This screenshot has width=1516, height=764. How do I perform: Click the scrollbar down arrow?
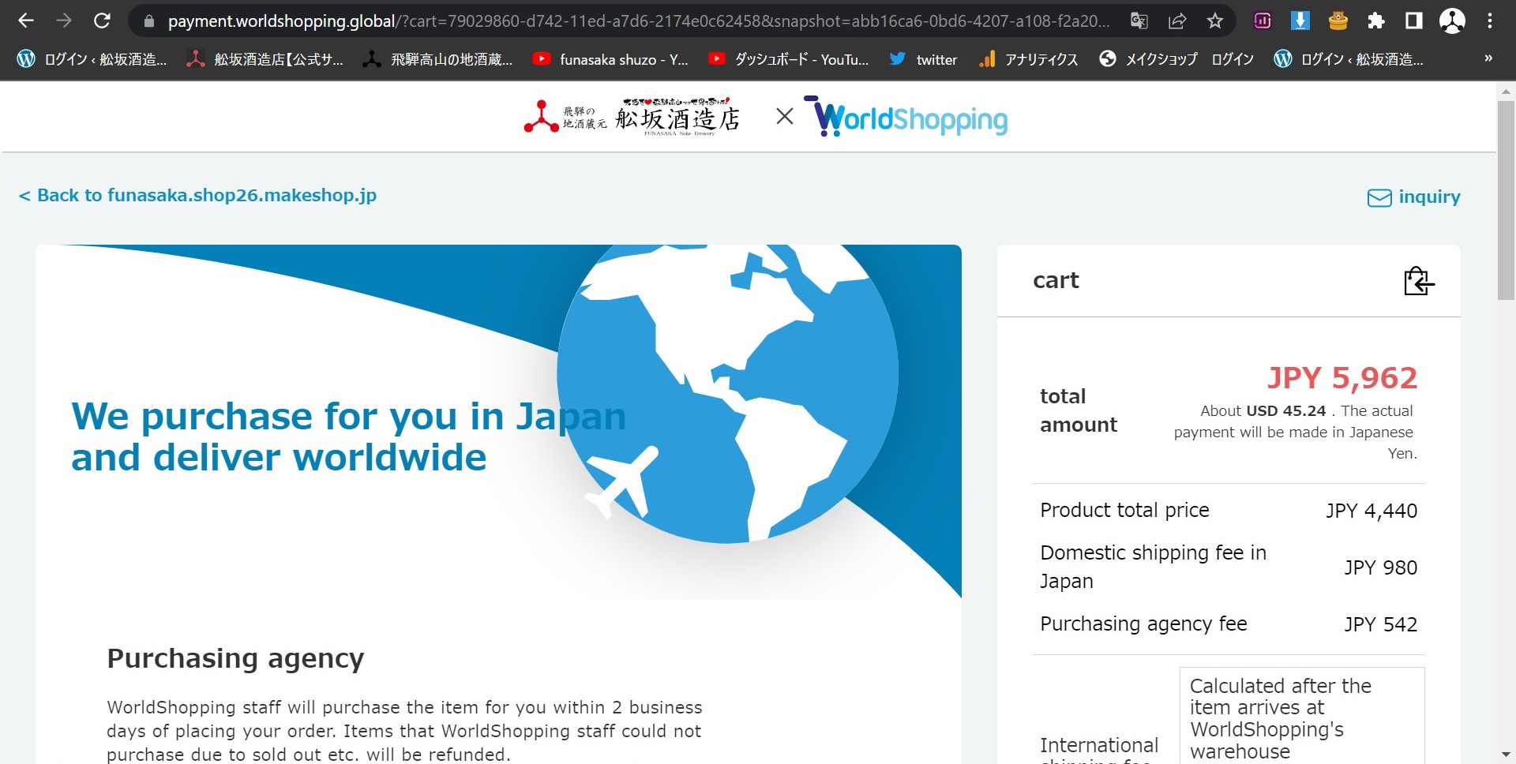click(x=1506, y=755)
